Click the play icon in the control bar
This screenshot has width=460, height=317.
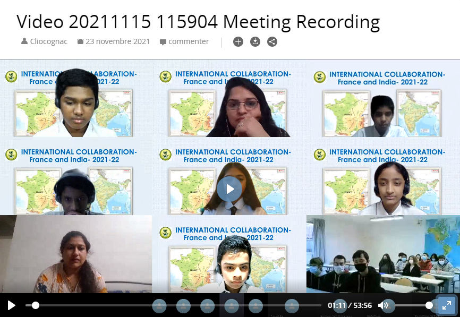coord(12,305)
